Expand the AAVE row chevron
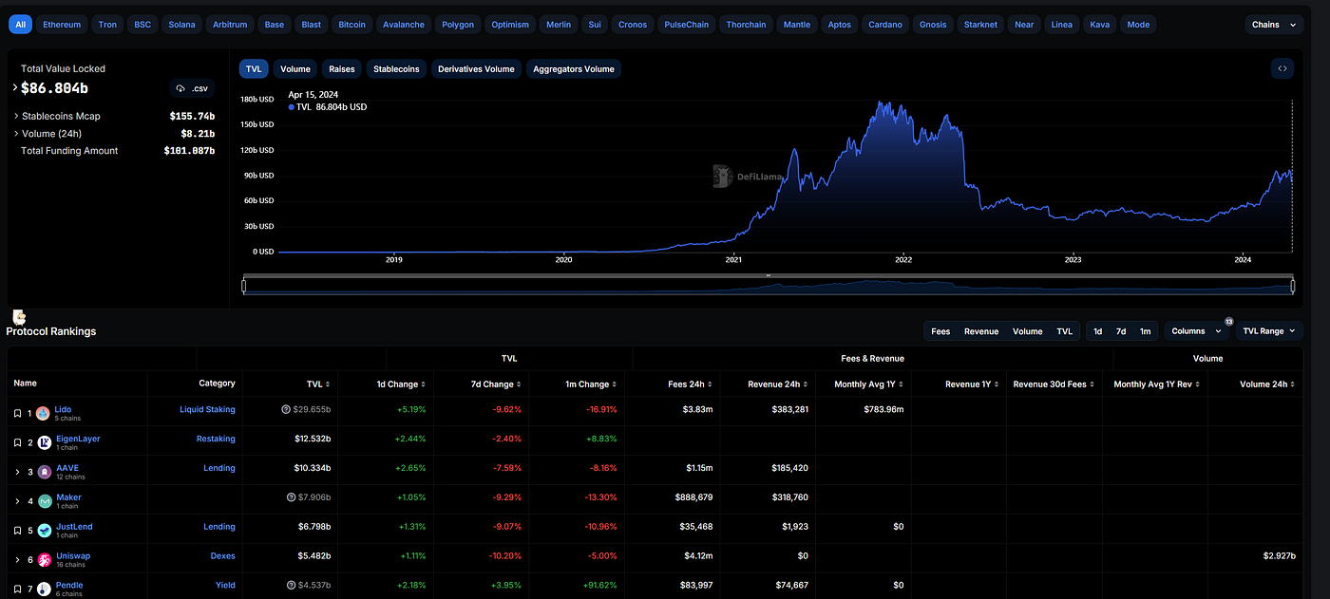 (17, 472)
